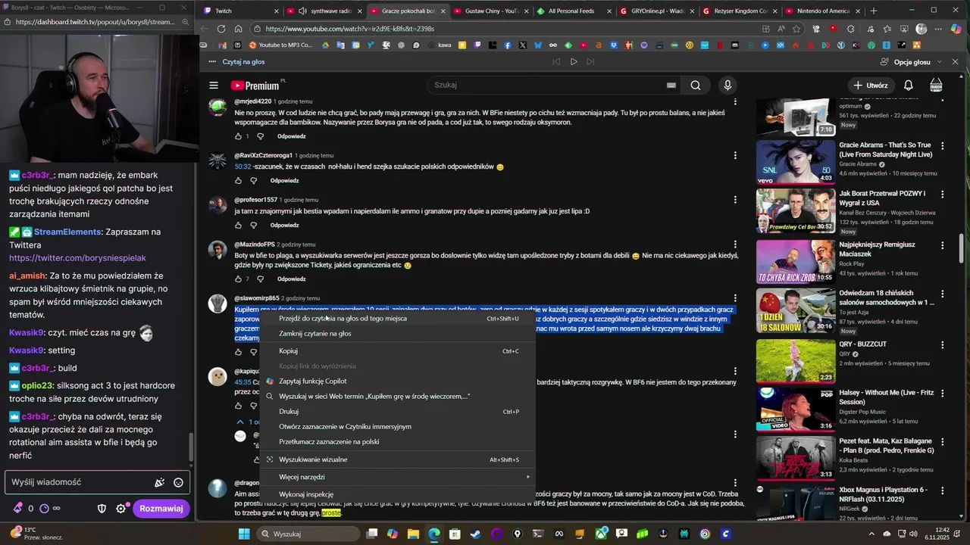
Task: Dislike the comment by @mrjedi4220
Action: click(x=260, y=136)
